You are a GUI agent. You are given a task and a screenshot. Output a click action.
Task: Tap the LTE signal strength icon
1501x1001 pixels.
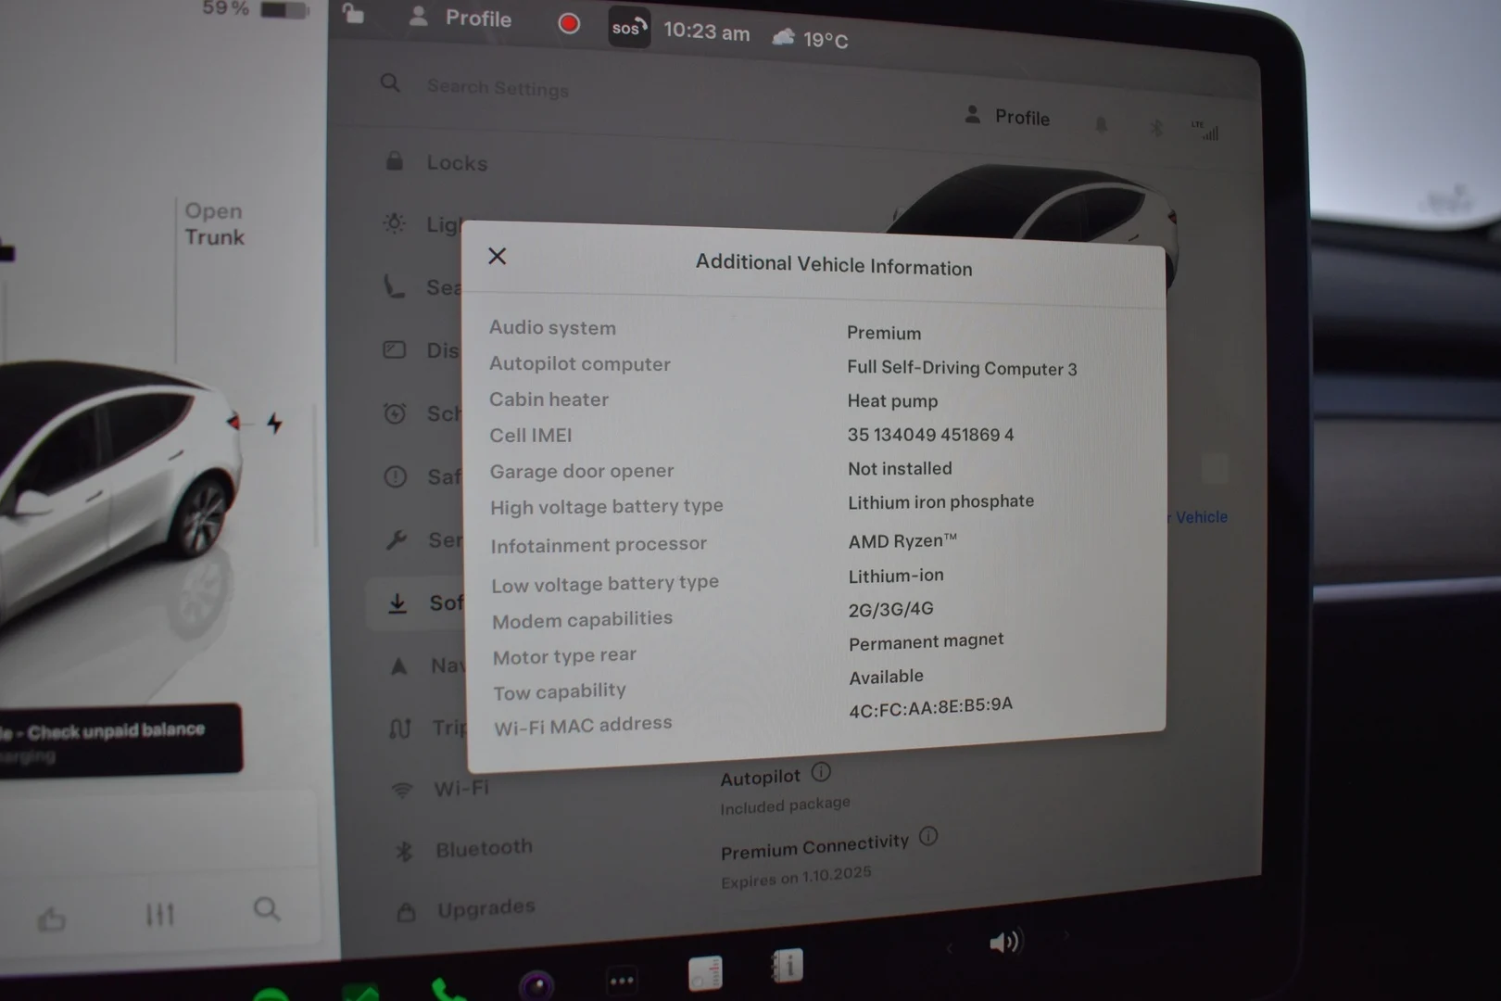[1205, 131]
